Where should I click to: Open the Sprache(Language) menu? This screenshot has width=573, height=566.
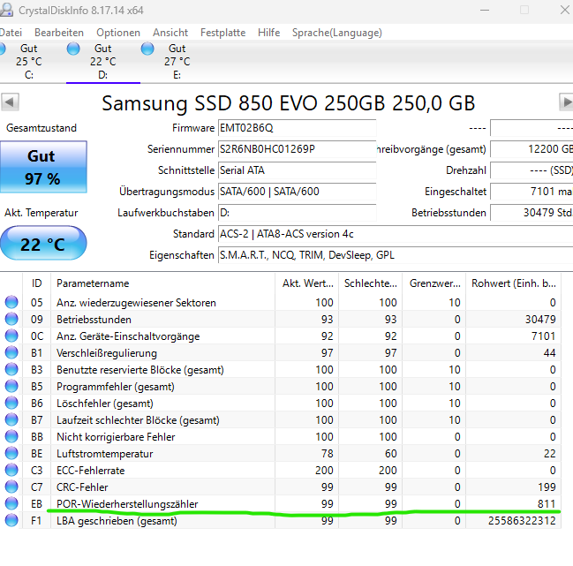coord(337,33)
